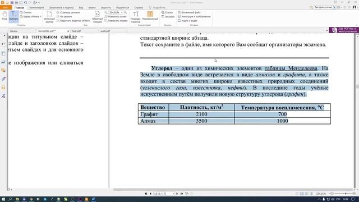This screenshot has width=359, height=202.
Task: Click the таблицы Менделеева link in document
Action: 291,68
